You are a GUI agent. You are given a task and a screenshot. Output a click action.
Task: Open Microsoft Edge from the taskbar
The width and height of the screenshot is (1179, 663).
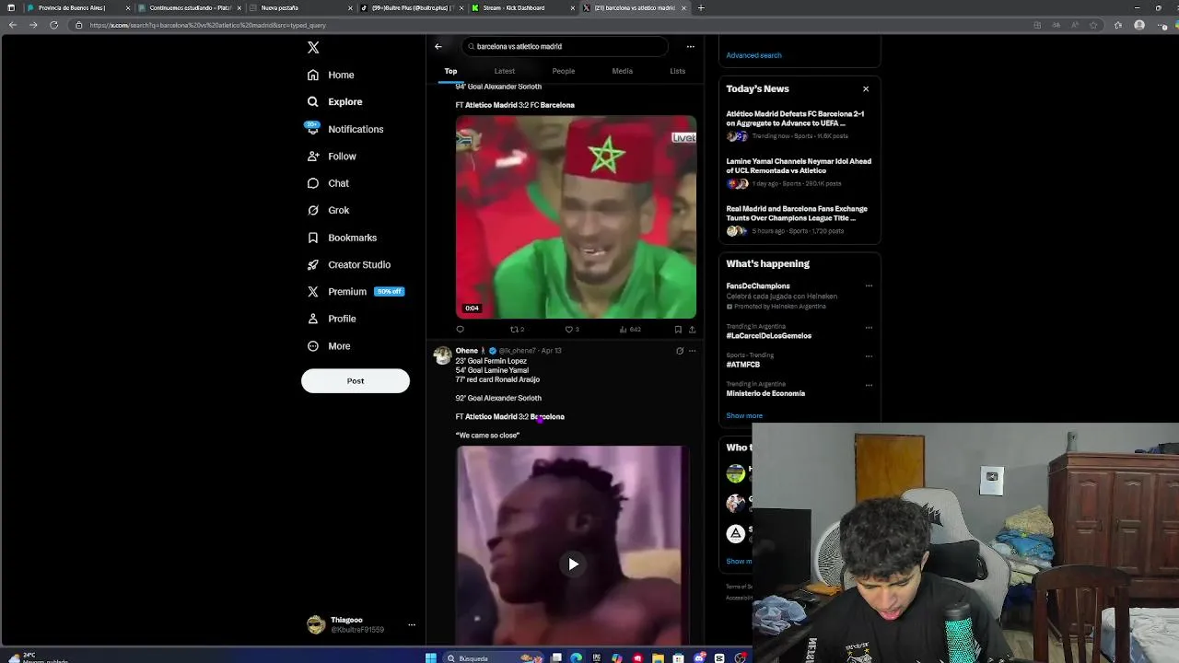pyautogui.click(x=577, y=657)
